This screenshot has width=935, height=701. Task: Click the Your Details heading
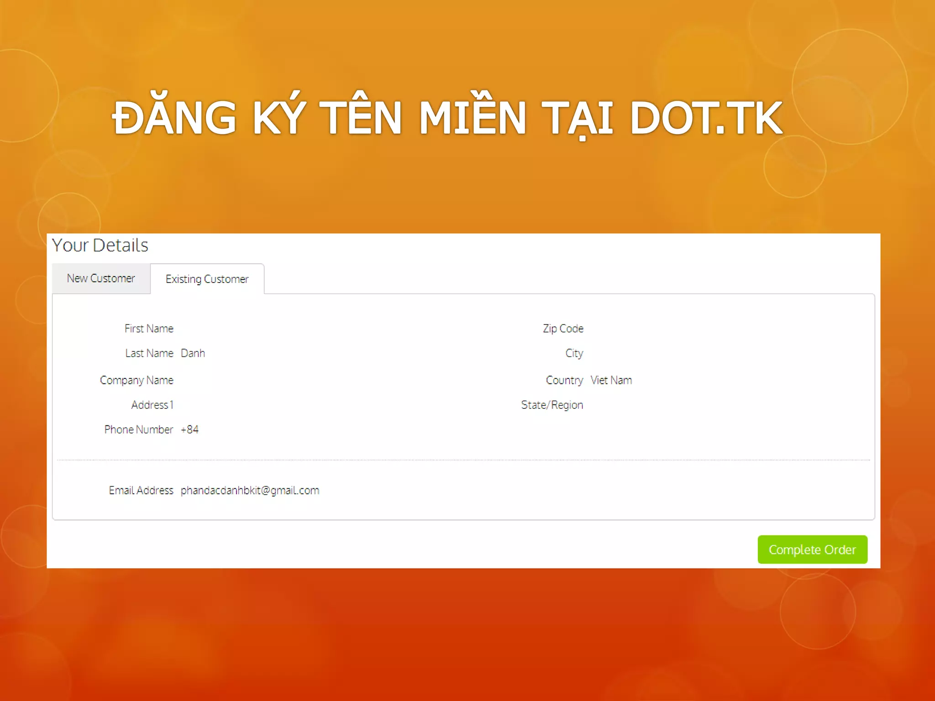tap(100, 246)
